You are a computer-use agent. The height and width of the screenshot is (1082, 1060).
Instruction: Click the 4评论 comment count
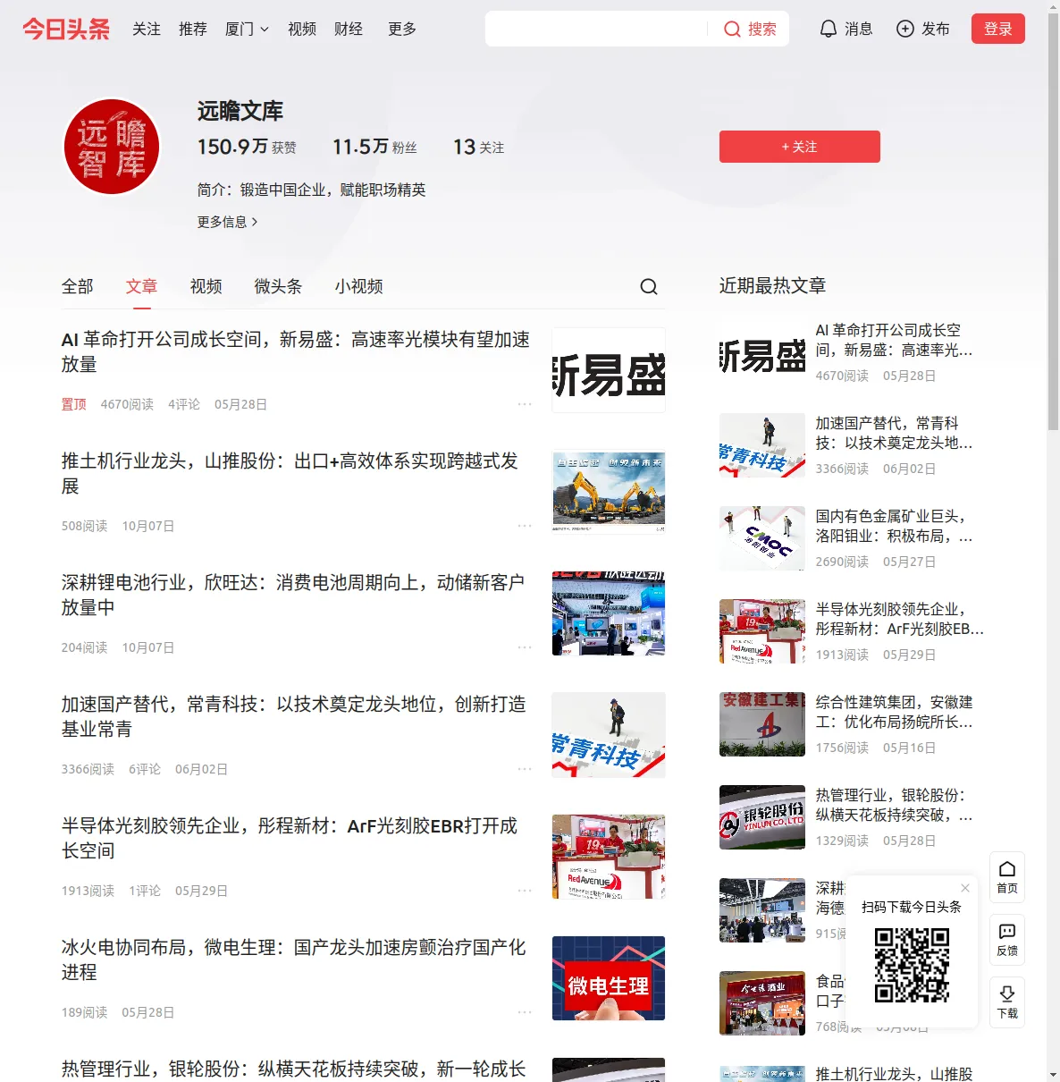point(184,404)
